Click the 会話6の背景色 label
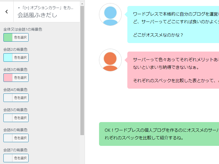 [15, 130]
